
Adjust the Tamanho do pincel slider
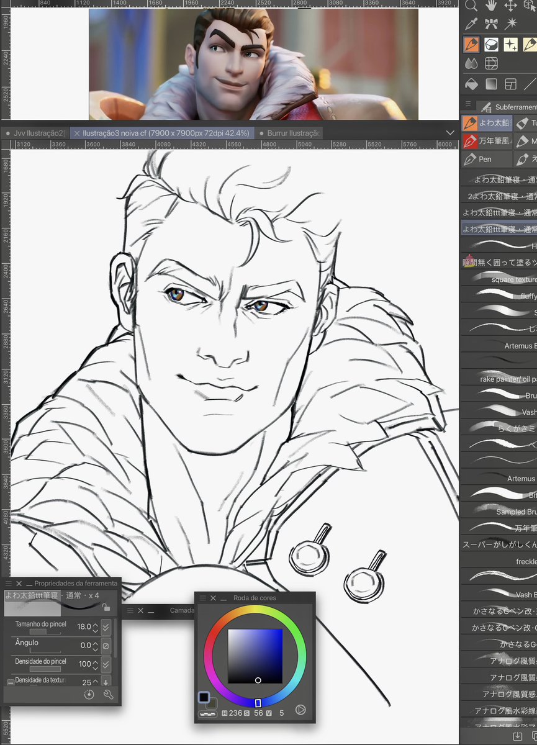(x=46, y=632)
